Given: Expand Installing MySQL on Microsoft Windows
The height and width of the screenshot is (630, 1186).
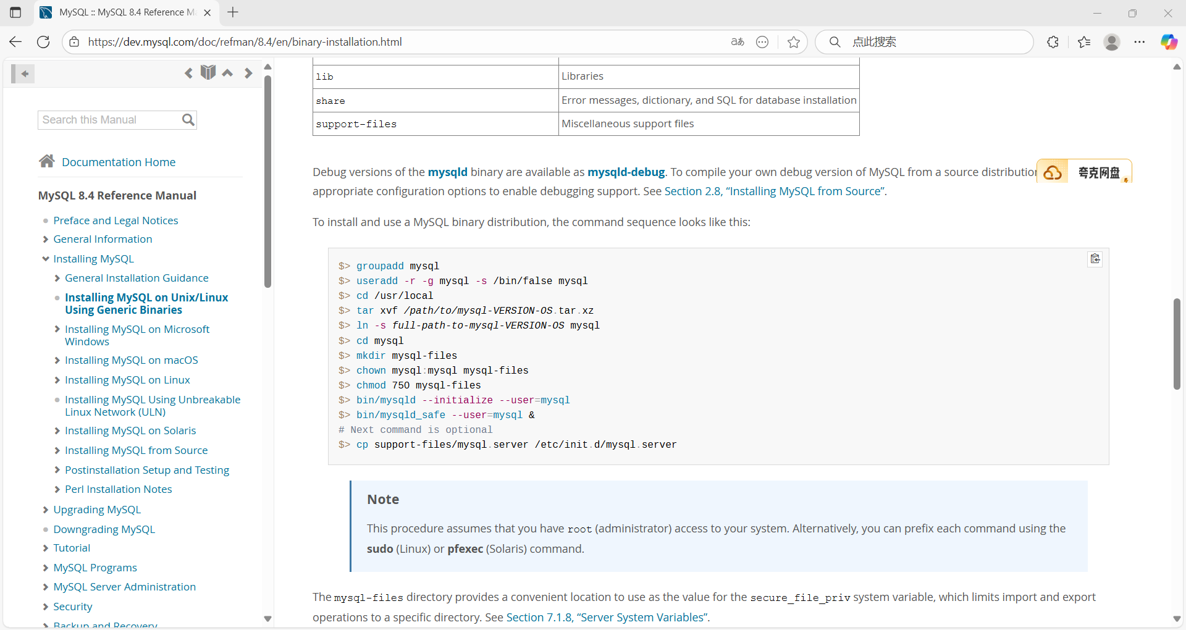Looking at the screenshot, I should click(57, 329).
